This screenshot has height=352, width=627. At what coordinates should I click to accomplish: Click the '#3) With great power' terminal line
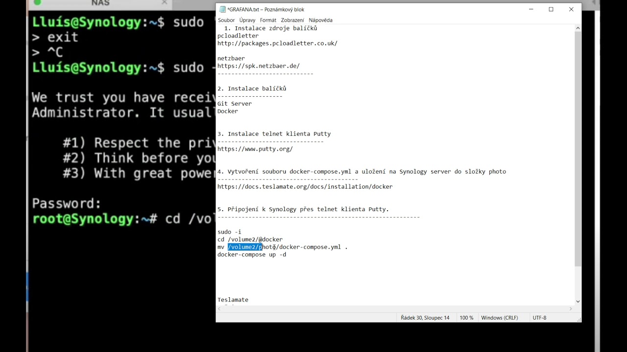139,173
